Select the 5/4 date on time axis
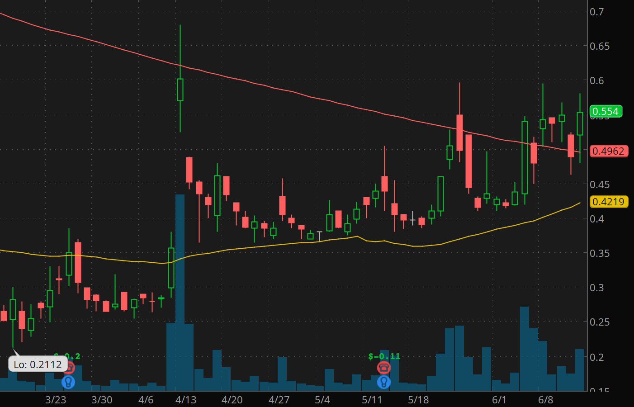 pos(322,400)
